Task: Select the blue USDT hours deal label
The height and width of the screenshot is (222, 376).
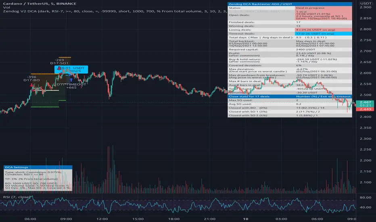Action: tap(71, 69)
